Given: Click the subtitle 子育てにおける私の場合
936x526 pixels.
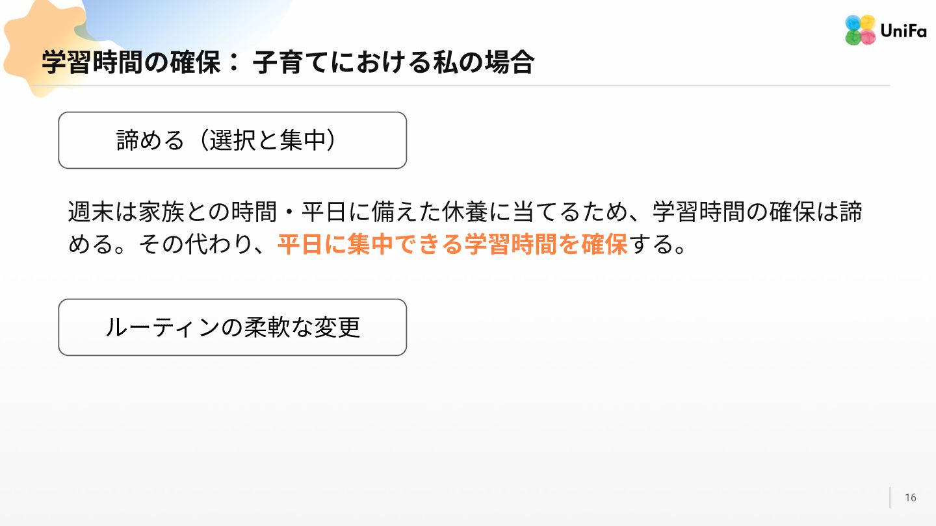Looking at the screenshot, I should click(393, 63).
